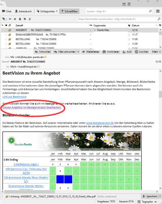This screenshot has width=162, height=204.
Task: Toggle read status of EINGANGSBESTÄTIGUNG row
Action: point(91,35)
